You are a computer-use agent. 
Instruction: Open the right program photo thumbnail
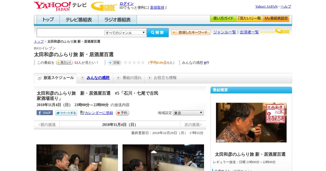[x=163, y=158]
